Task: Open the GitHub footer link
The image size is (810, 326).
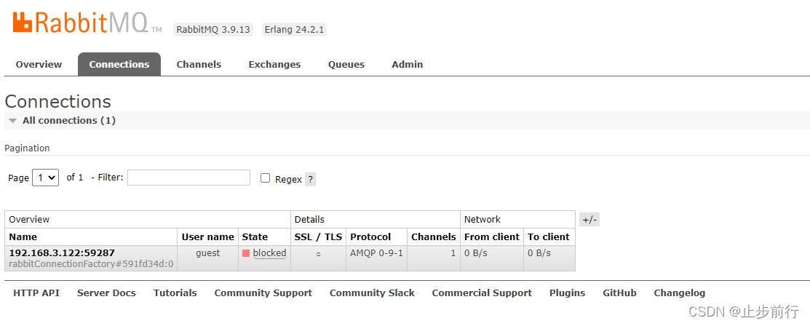Action: click(619, 293)
